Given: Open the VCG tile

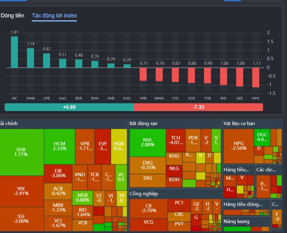Looking at the screenshot, I should [148, 225].
